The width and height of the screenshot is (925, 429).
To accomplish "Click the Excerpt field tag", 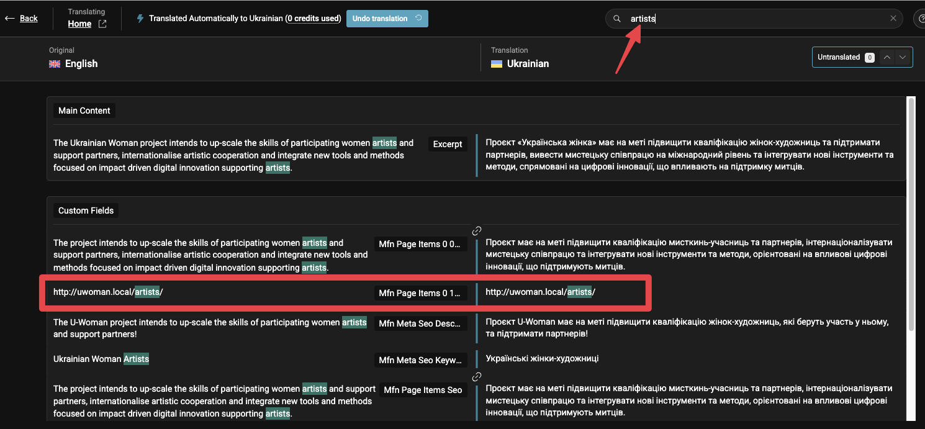I will point(448,144).
